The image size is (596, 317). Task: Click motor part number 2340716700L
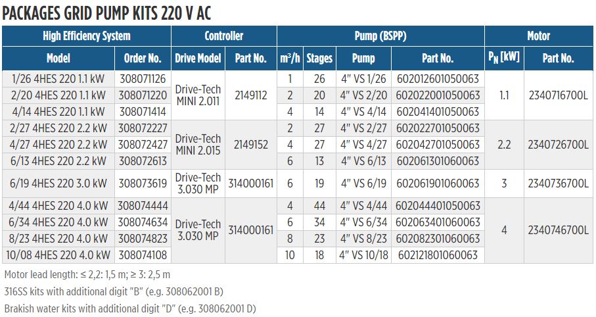(559, 95)
